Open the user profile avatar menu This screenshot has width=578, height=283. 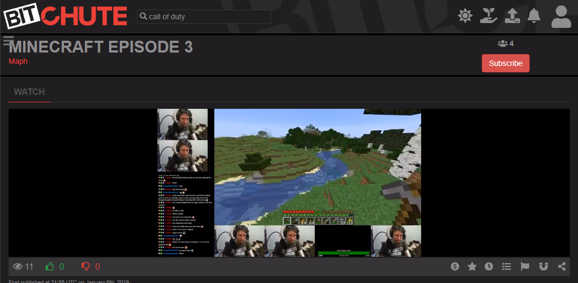click(x=561, y=17)
